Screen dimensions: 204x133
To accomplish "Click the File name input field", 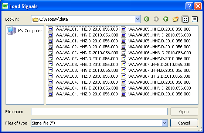I will click(x=99, y=112).
